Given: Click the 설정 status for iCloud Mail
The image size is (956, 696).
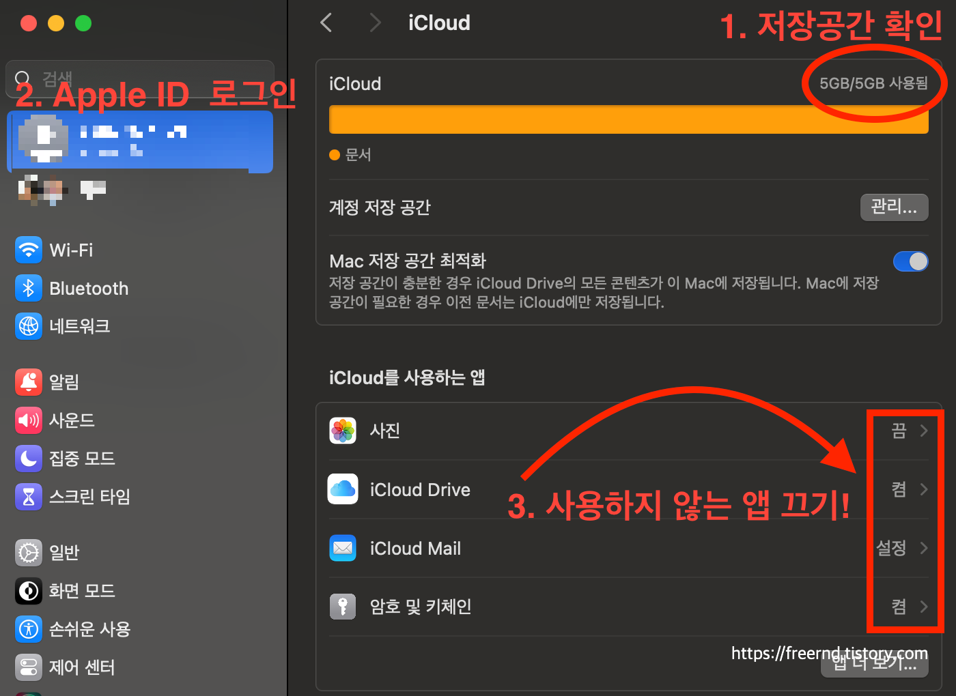Looking at the screenshot, I should [891, 548].
